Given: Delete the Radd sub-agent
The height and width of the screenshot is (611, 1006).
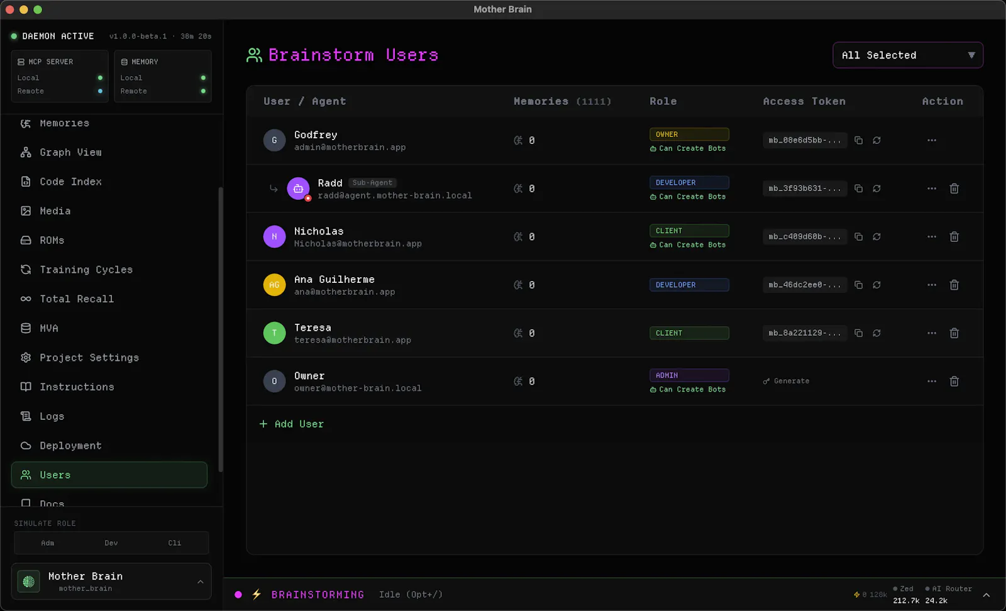Looking at the screenshot, I should point(954,189).
